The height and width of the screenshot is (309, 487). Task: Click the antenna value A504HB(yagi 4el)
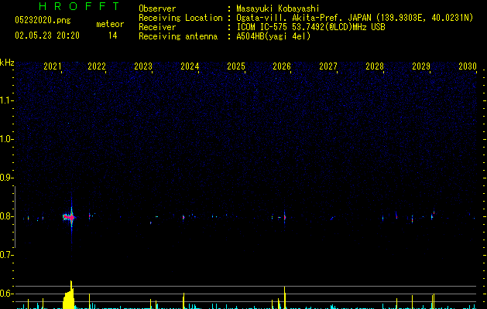coord(273,36)
